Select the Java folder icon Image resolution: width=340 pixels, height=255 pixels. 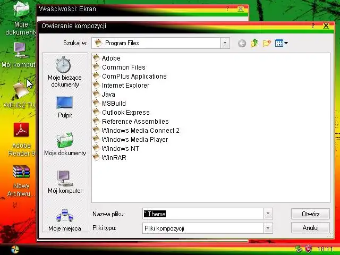[x=96, y=94]
